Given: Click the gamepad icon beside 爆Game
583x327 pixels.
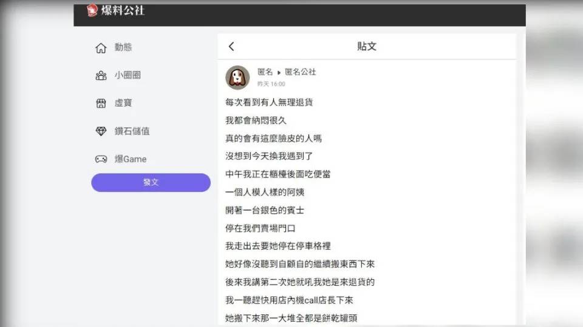Looking at the screenshot, I should 101,159.
